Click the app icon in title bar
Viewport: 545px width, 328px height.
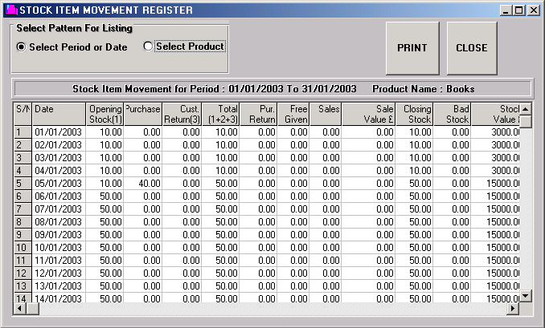tap(10, 10)
